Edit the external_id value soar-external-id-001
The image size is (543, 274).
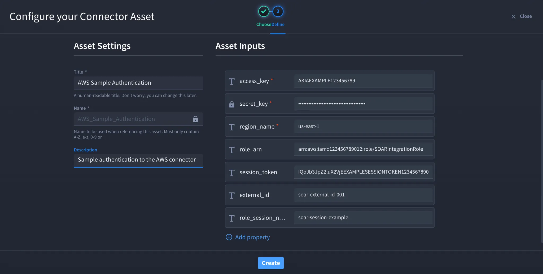[x=364, y=195]
